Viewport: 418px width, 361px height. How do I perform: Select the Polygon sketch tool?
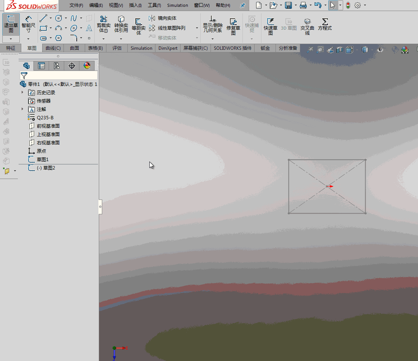click(59, 38)
